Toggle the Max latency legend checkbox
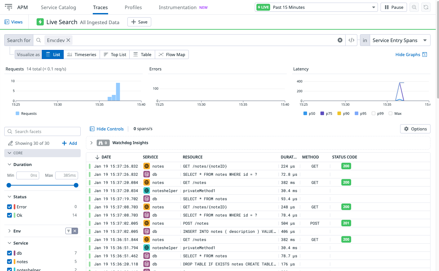 coord(390,113)
